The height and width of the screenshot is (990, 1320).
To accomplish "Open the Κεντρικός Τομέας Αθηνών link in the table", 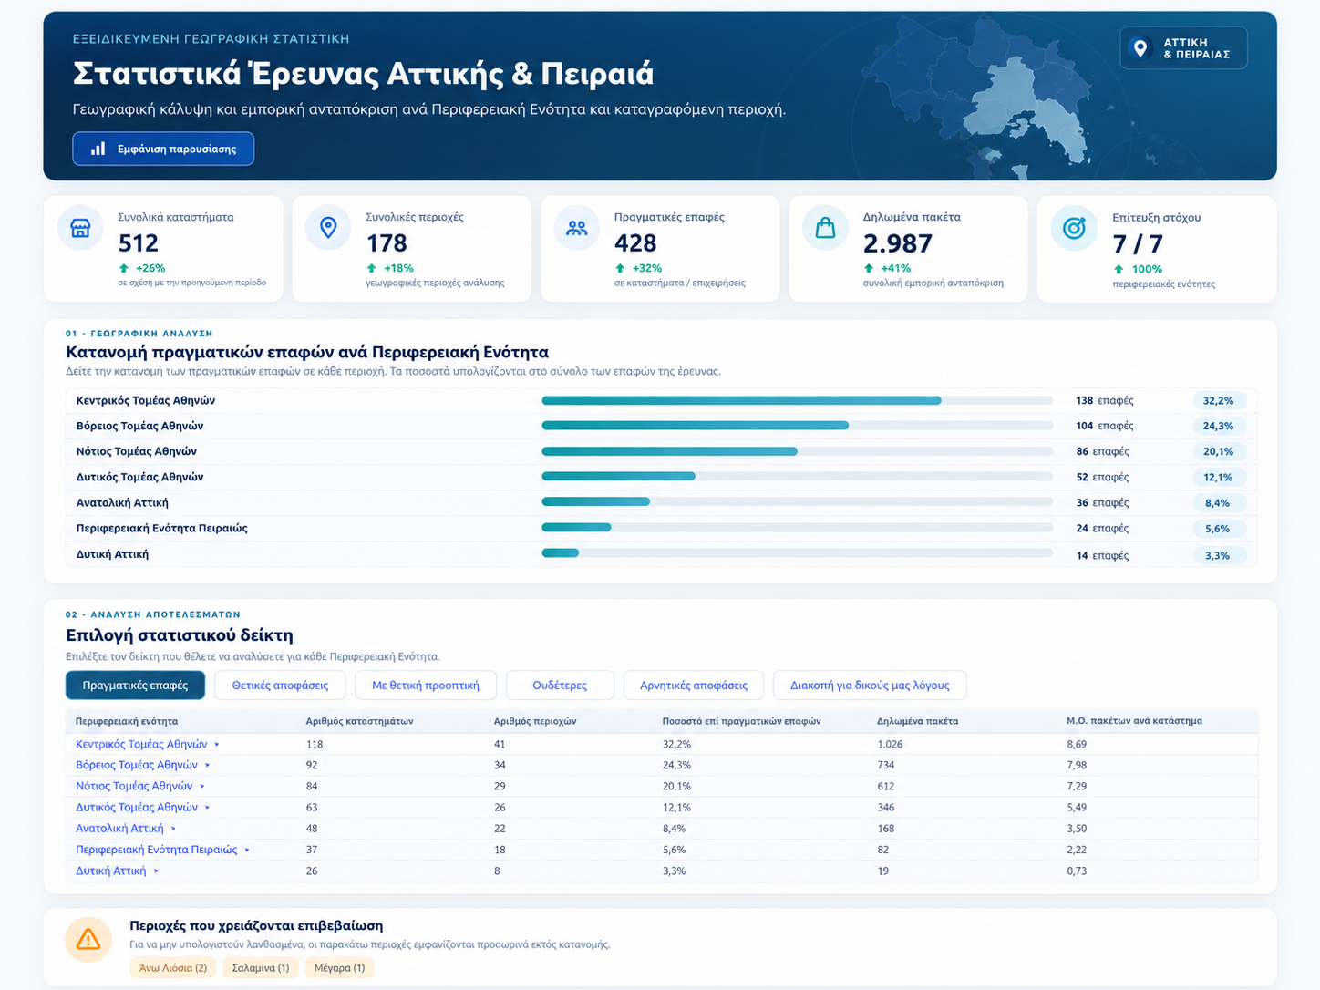I will tap(141, 745).
